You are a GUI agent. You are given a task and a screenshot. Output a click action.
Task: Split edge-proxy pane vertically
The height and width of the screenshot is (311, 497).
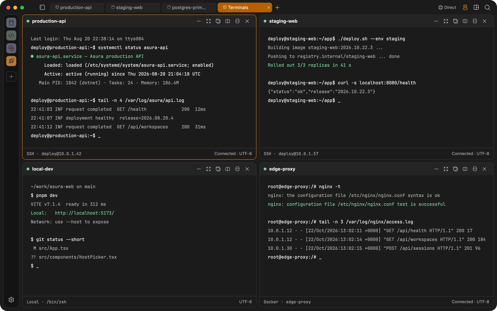coord(465,169)
